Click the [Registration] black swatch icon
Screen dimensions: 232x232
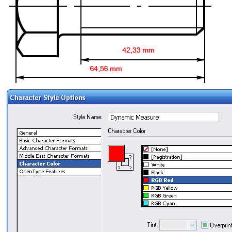[x=146, y=157]
